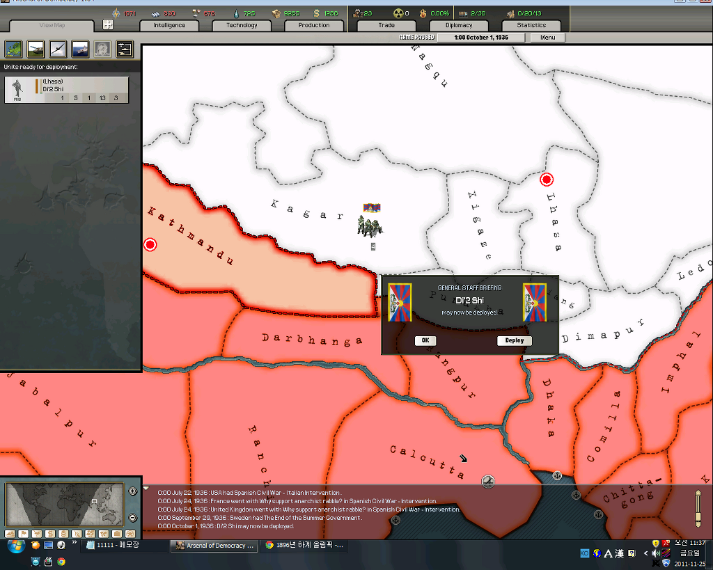Click the dissent flame icon
This screenshot has width=713, height=570.
click(x=423, y=13)
